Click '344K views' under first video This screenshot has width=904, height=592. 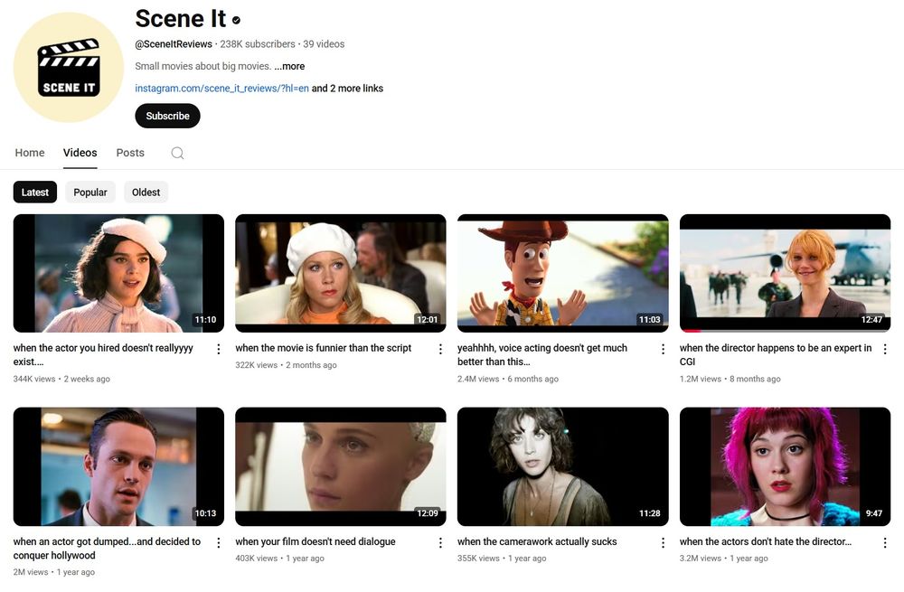[x=34, y=380]
